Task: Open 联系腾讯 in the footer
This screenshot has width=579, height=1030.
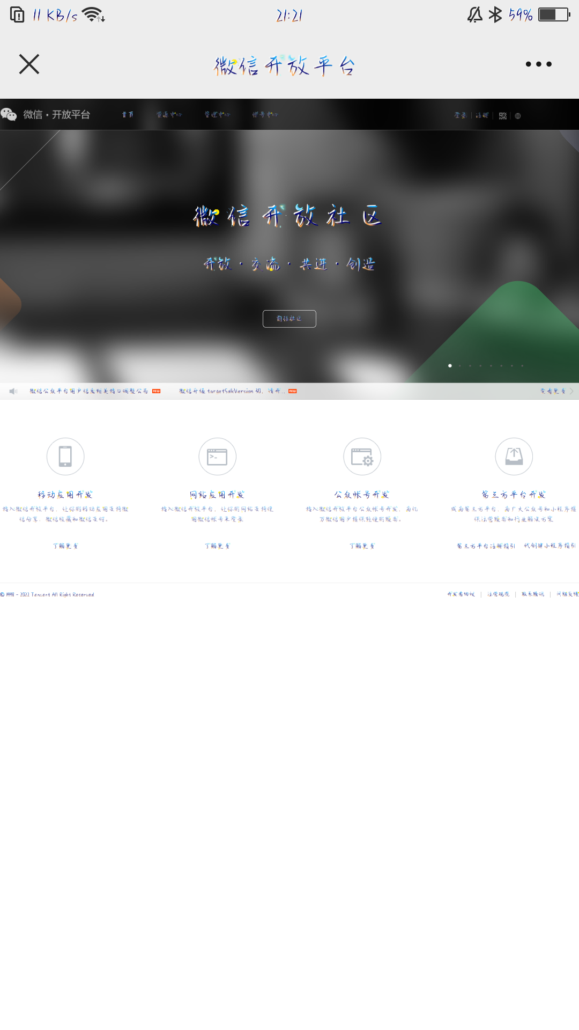Action: click(x=533, y=594)
